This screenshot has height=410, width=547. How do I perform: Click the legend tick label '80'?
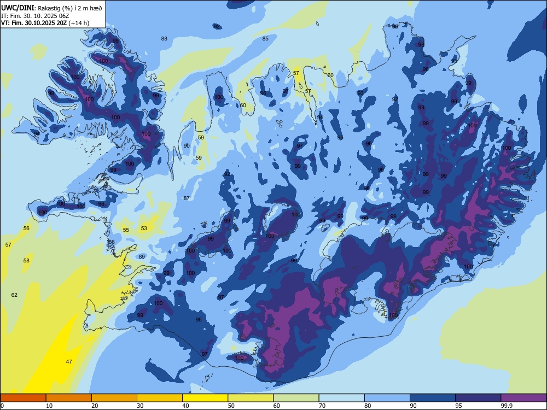click(x=368, y=406)
